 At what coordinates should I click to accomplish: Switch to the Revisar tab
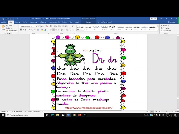coord(65,22)
